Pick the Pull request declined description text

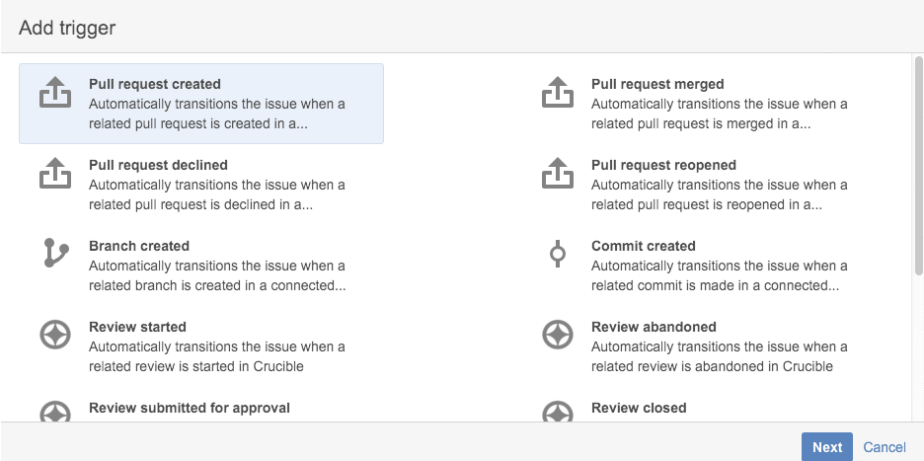coord(217,194)
